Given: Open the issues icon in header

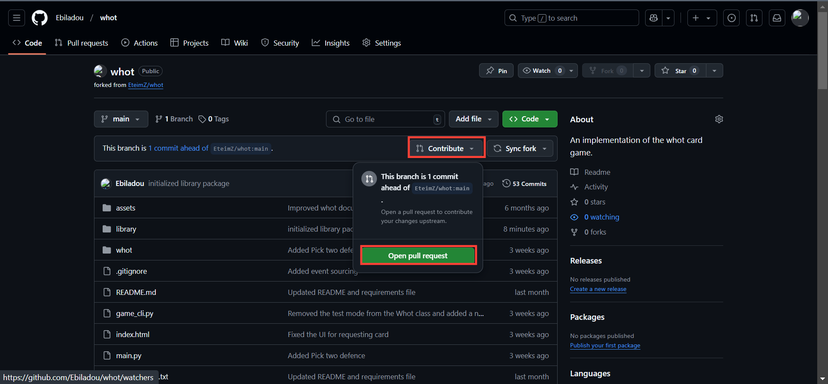Looking at the screenshot, I should (x=731, y=18).
